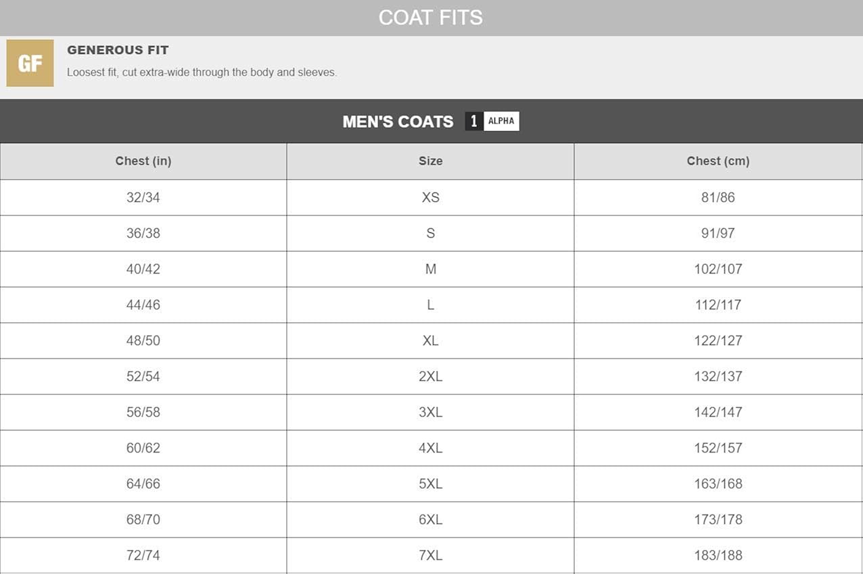This screenshot has height=574, width=863.
Task: Click the 7XL size row
Action: coord(430,555)
